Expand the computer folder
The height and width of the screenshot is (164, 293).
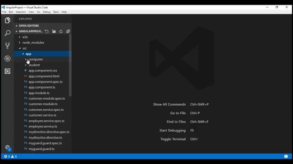coord(26,59)
